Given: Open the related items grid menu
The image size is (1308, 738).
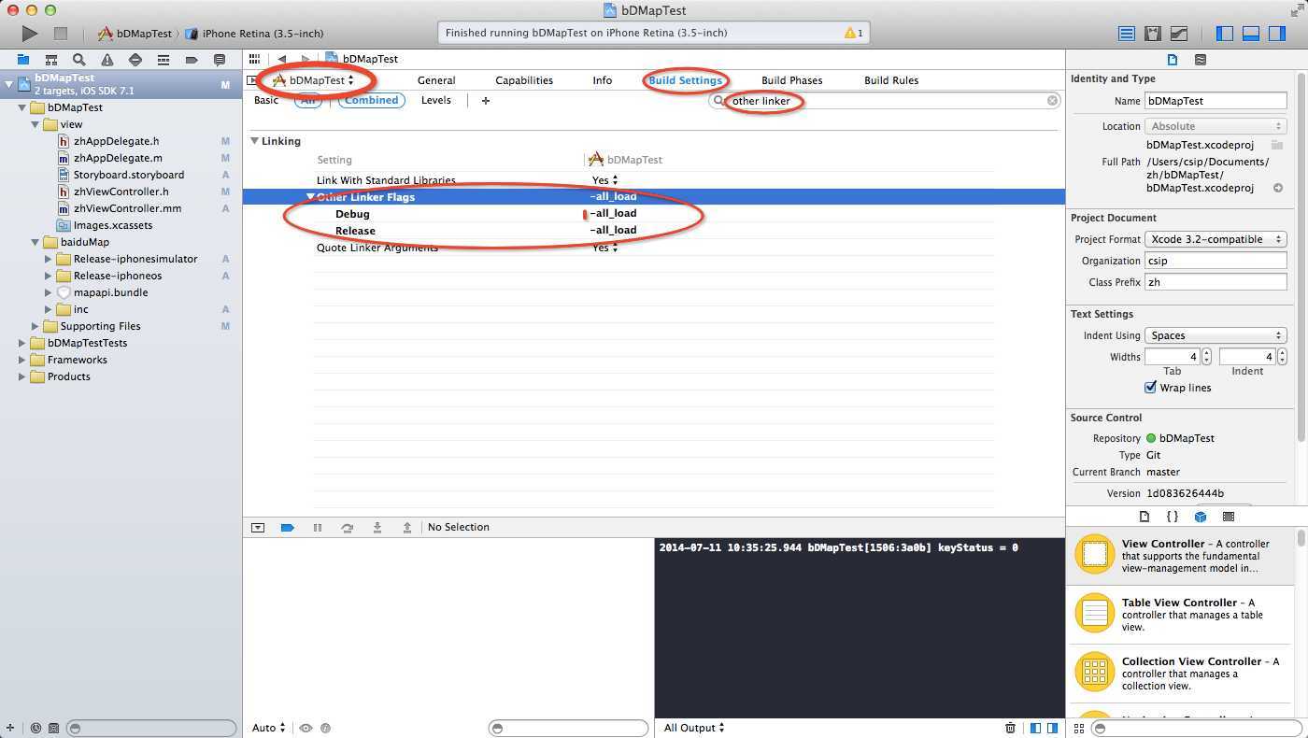Looking at the screenshot, I should point(254,59).
